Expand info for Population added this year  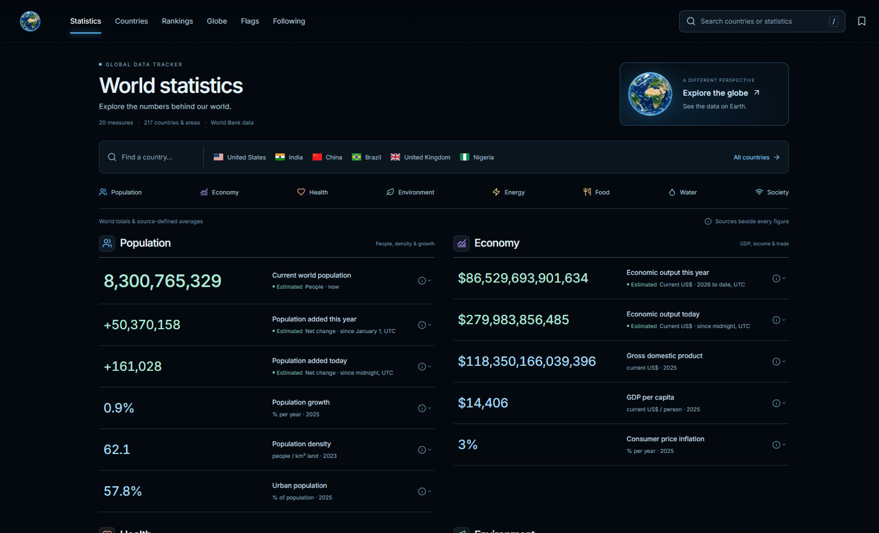(x=424, y=325)
